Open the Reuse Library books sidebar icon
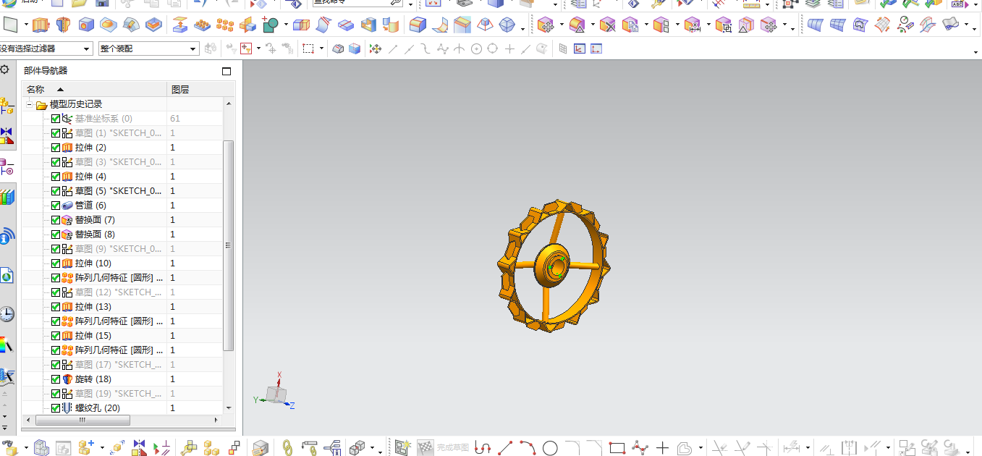 [x=7, y=197]
